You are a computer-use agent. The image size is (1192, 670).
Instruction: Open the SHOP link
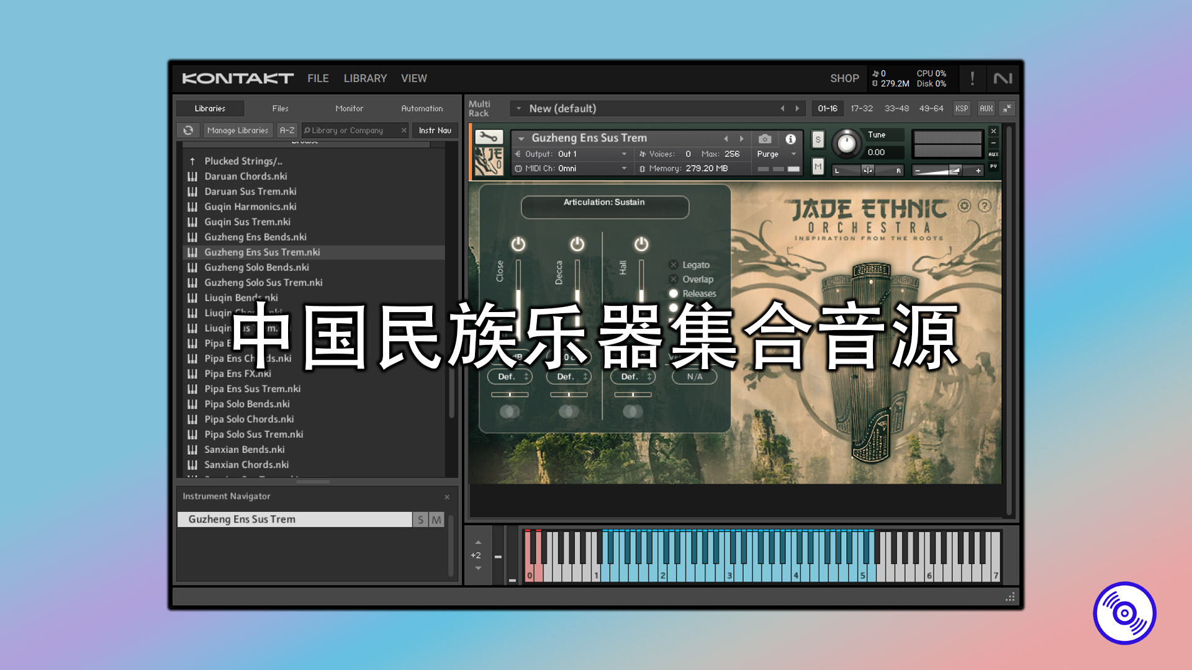point(844,78)
